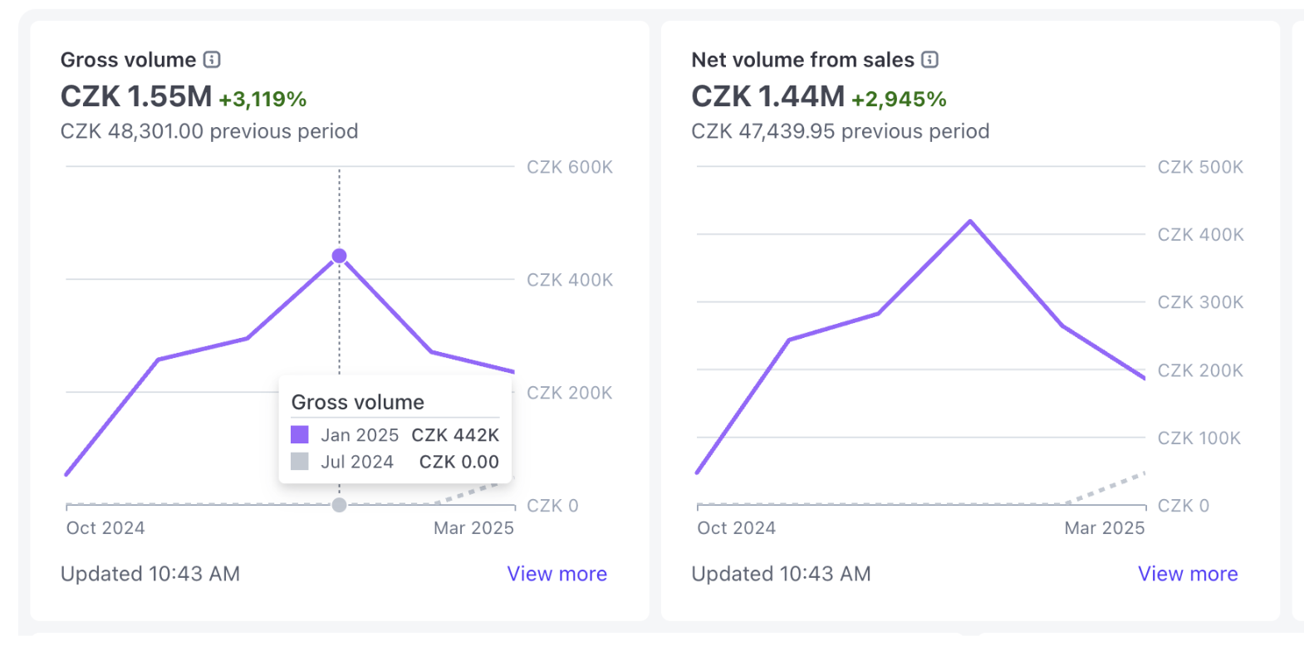
Task: Open the Mar 2025 date label dropdown
Action: [x=473, y=527]
